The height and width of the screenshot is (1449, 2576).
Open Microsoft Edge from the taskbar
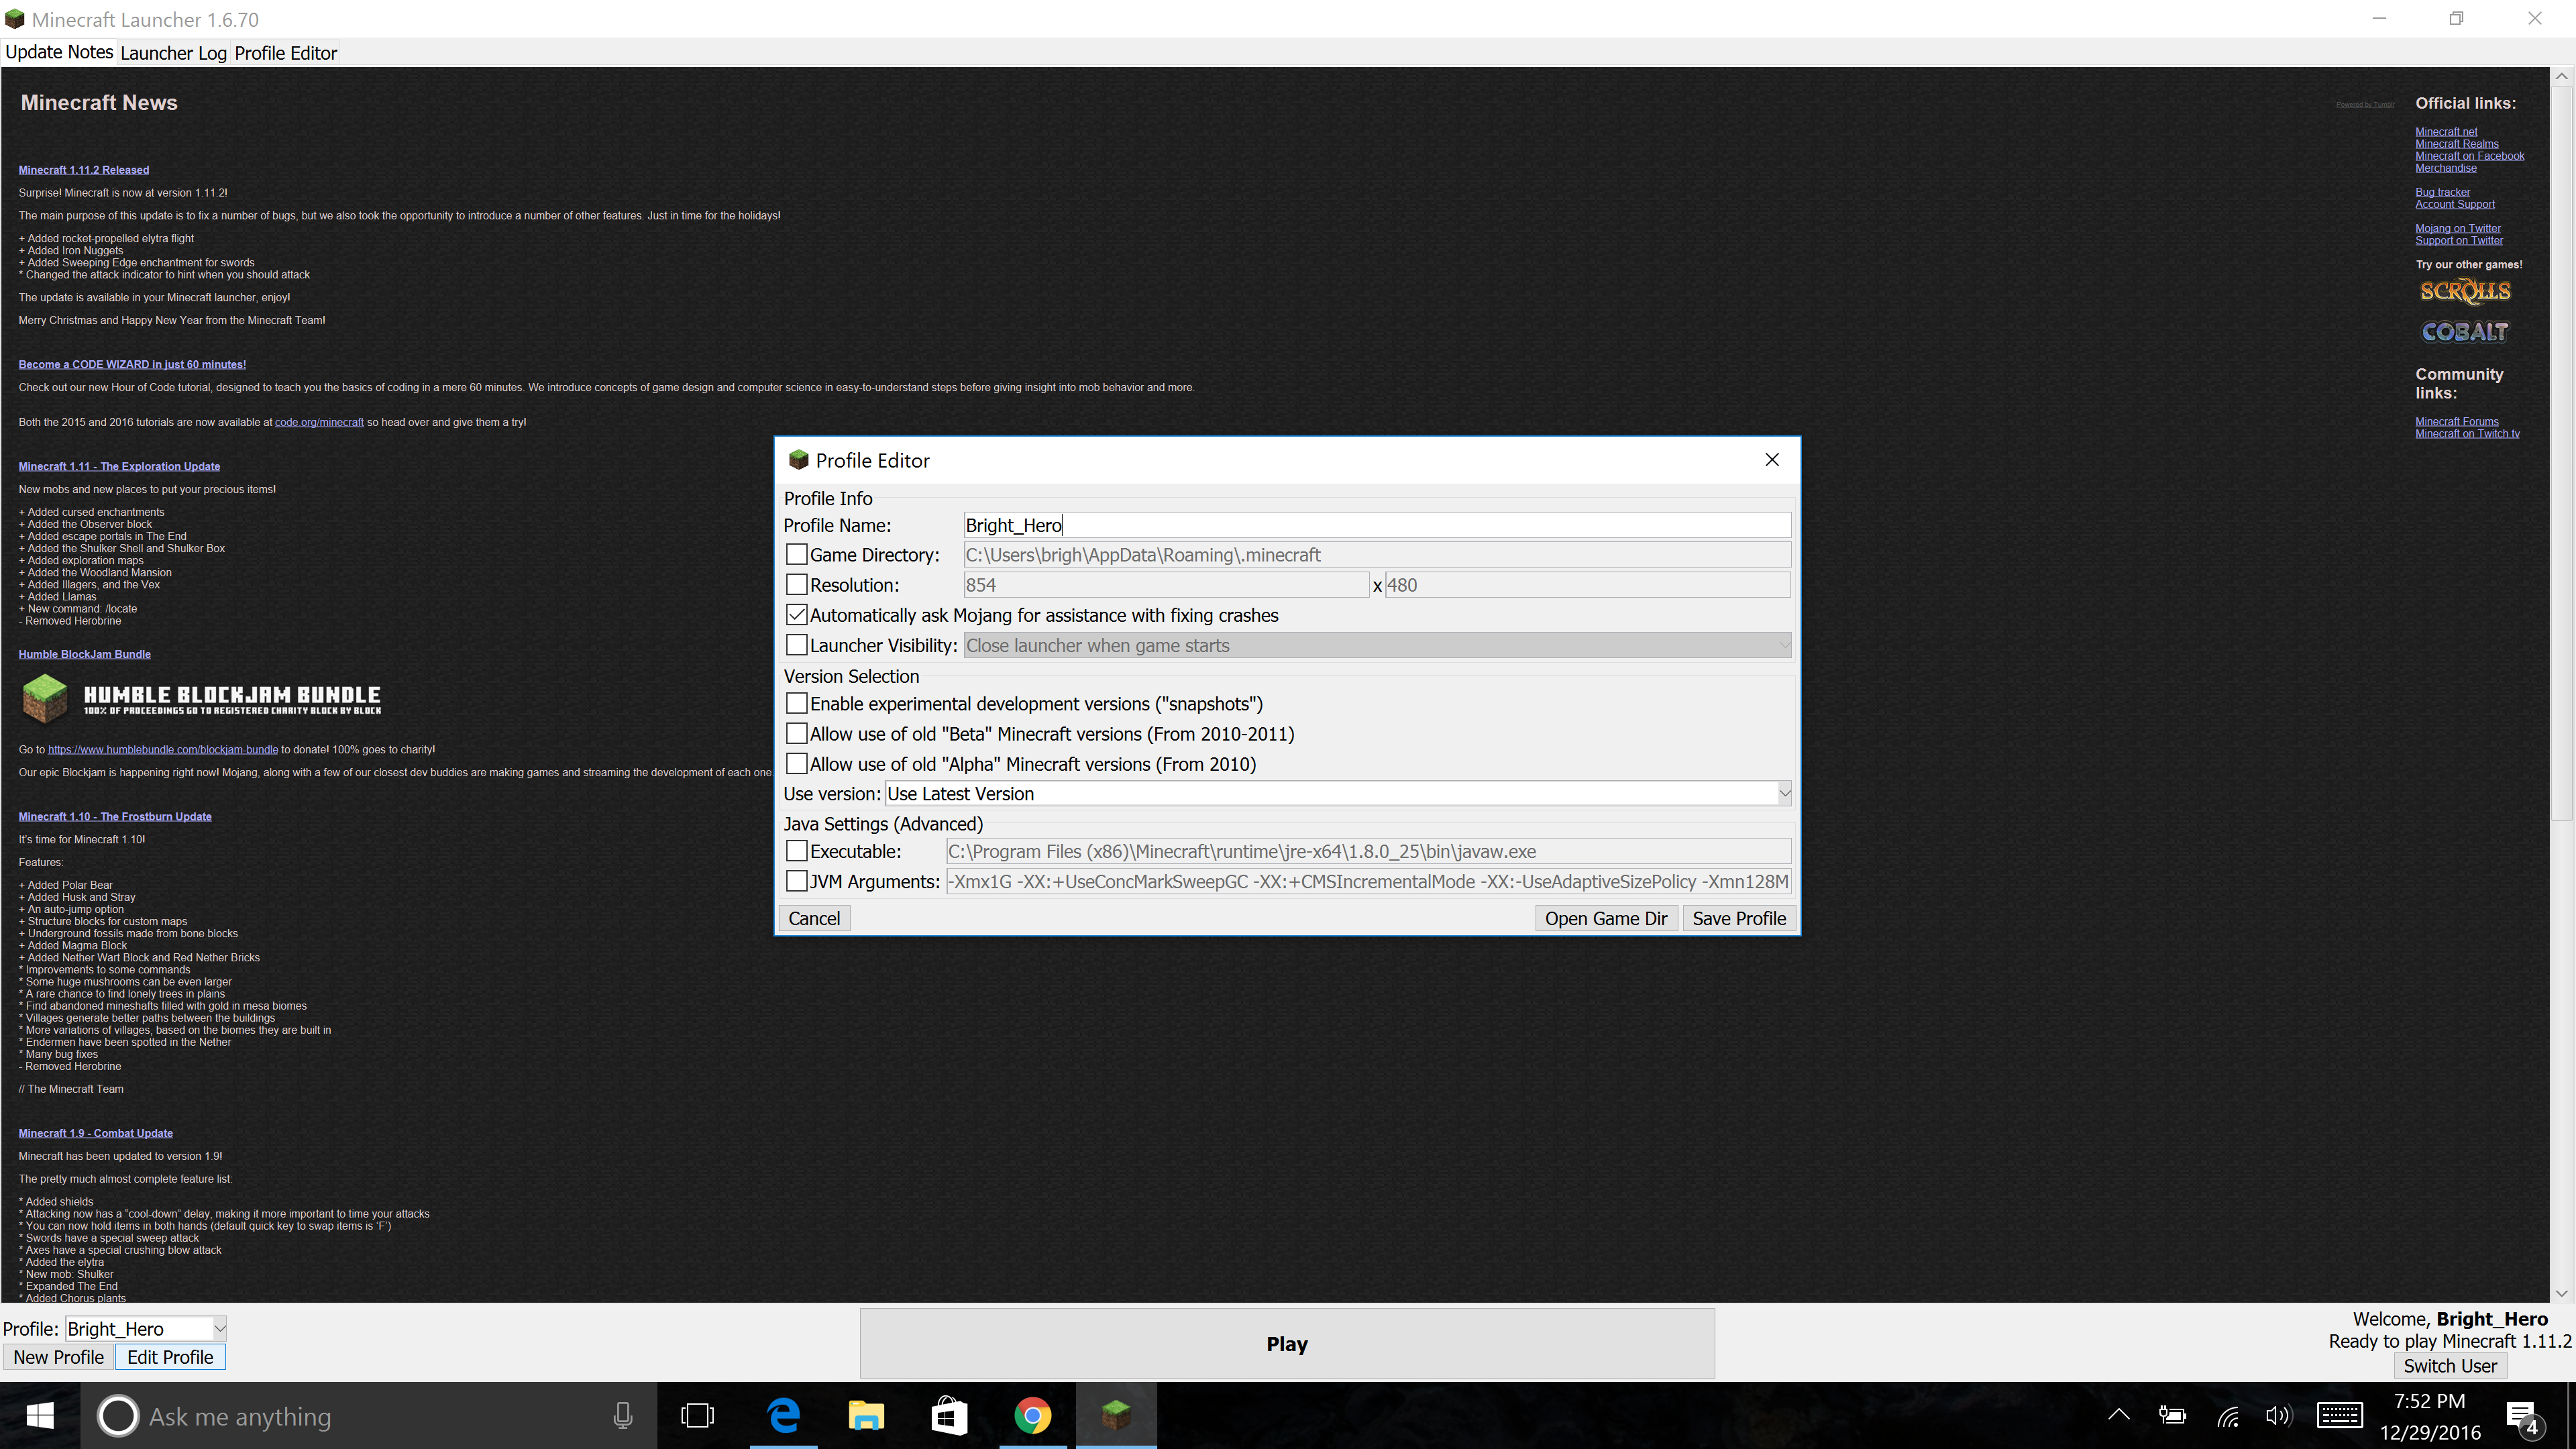(x=784, y=1416)
